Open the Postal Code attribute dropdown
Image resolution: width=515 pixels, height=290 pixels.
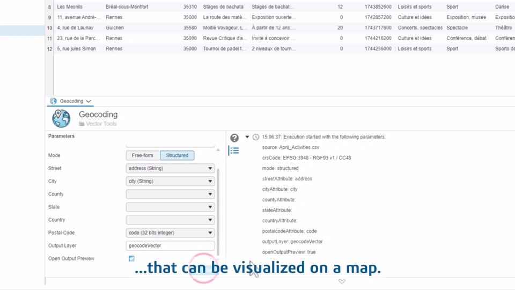[x=170, y=233]
